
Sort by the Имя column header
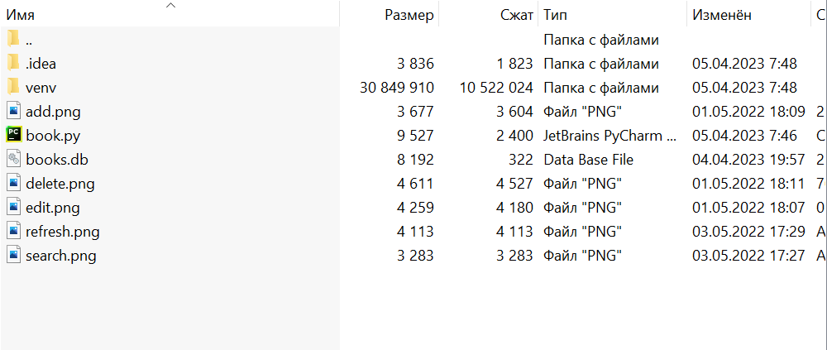(x=21, y=15)
